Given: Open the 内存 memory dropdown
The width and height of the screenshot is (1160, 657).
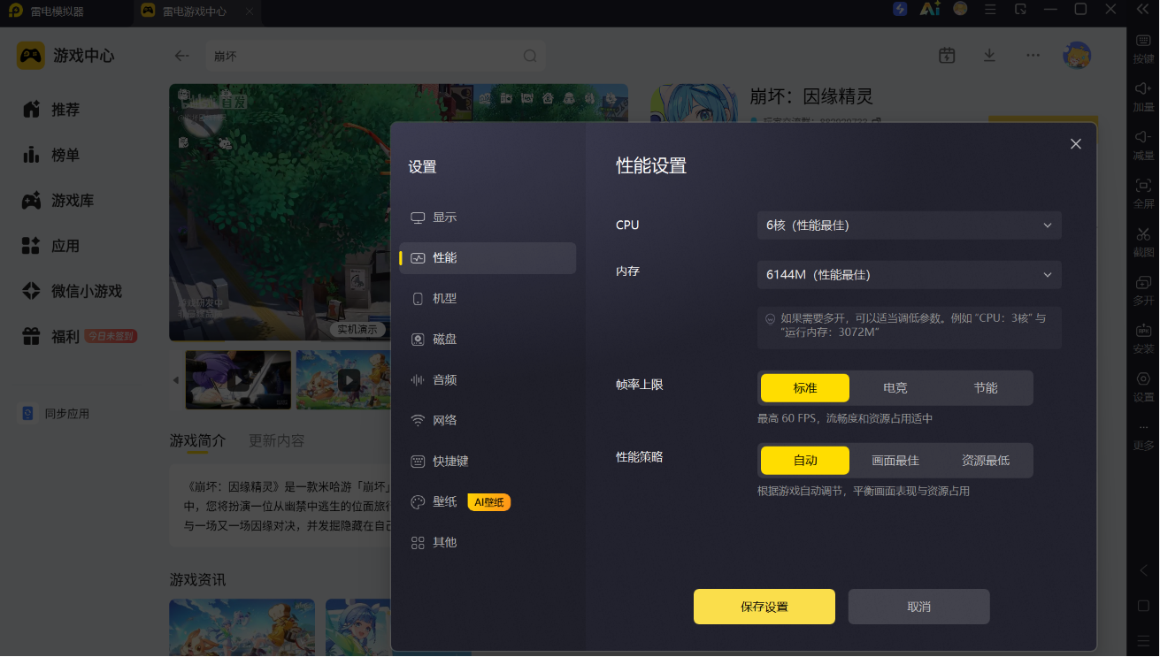Looking at the screenshot, I should click(x=910, y=274).
